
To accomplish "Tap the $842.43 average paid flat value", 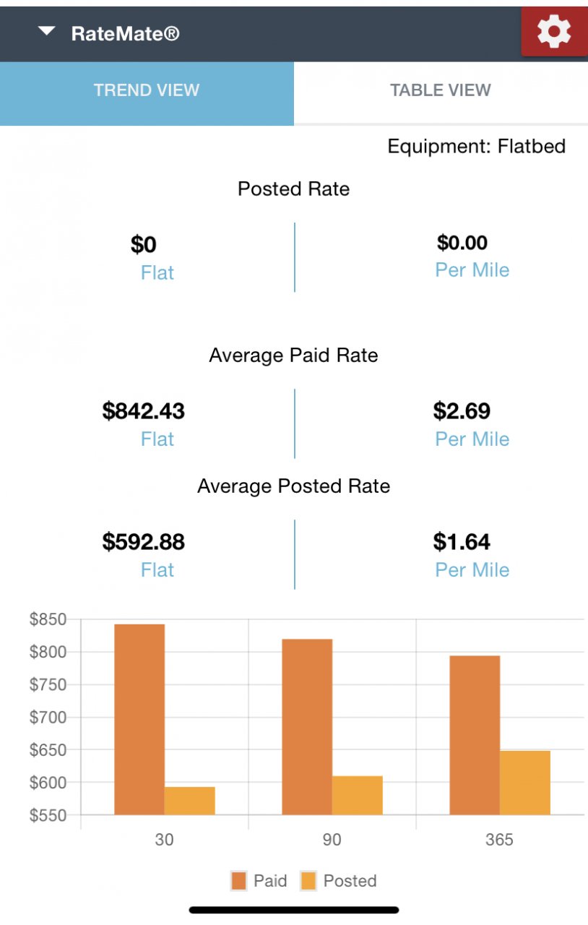I will click(144, 411).
